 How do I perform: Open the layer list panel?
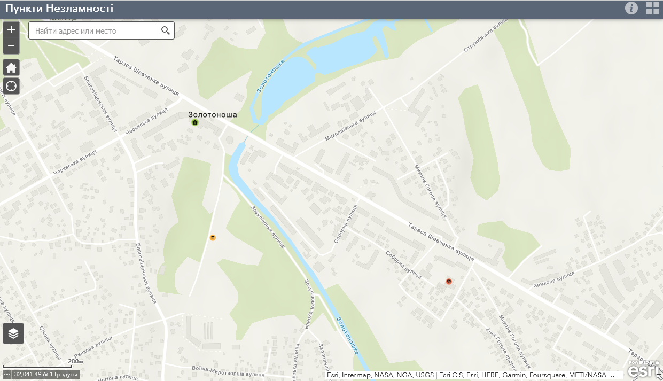click(13, 333)
